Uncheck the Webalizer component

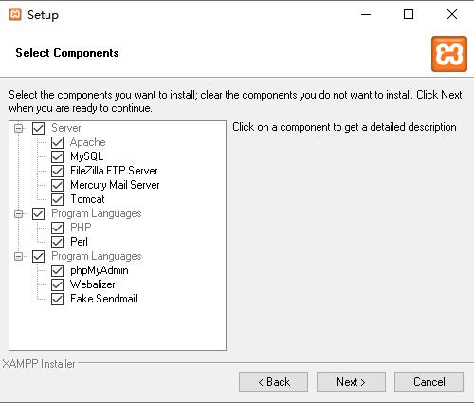point(57,284)
